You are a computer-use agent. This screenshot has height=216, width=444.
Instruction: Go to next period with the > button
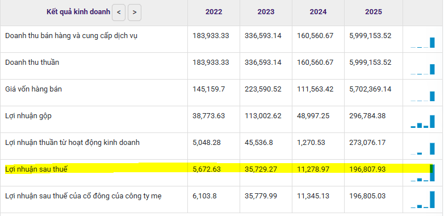coord(135,13)
